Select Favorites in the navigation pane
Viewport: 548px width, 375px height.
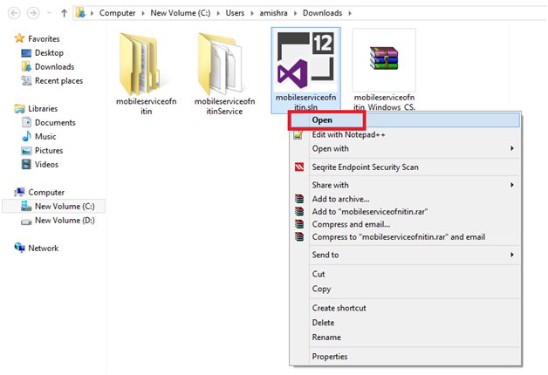pos(44,38)
